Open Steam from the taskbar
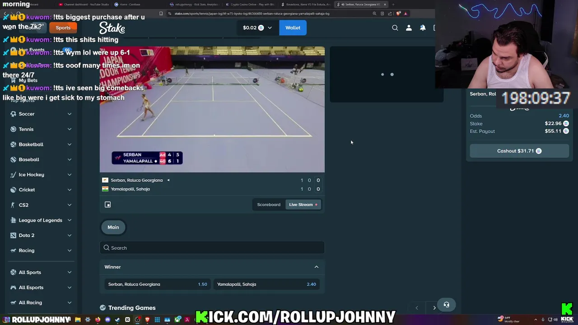Image resolution: width=578 pixels, height=325 pixels. (117, 320)
